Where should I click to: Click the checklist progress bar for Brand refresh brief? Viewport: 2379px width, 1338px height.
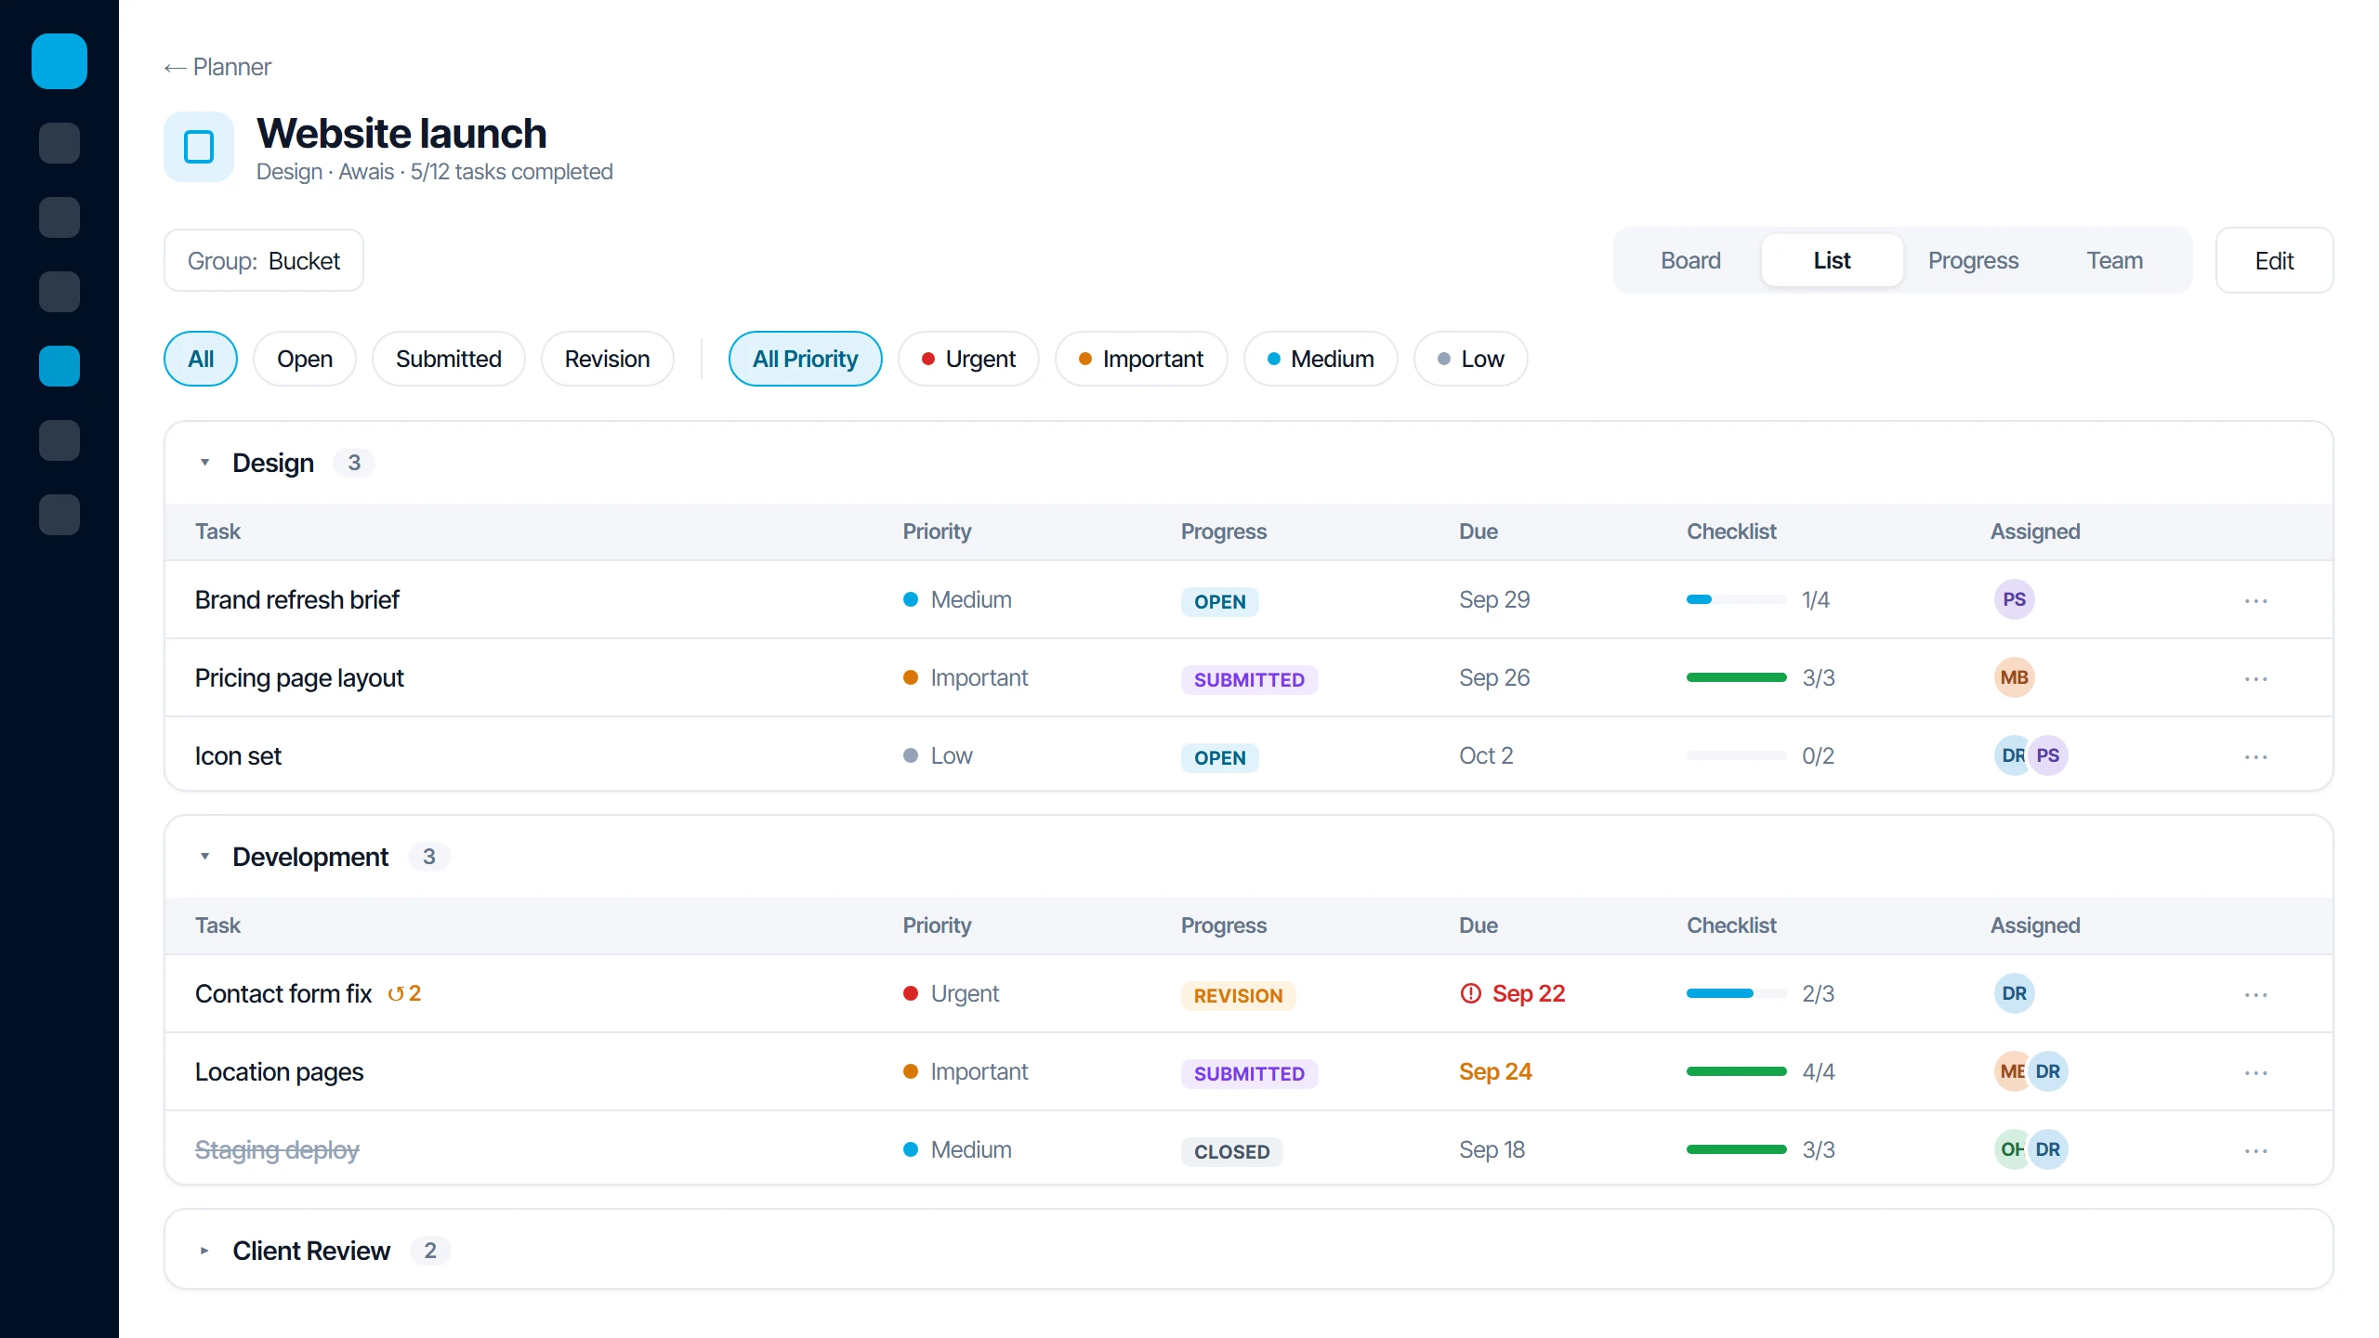coord(1736,599)
